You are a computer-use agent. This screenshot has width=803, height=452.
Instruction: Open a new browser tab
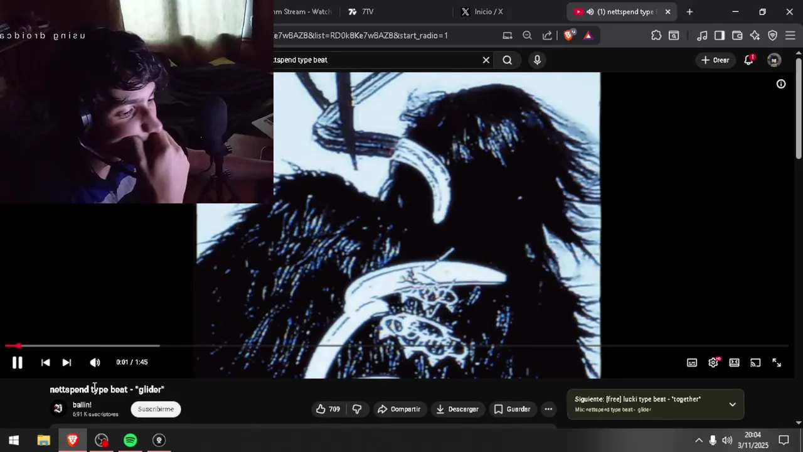tap(689, 12)
